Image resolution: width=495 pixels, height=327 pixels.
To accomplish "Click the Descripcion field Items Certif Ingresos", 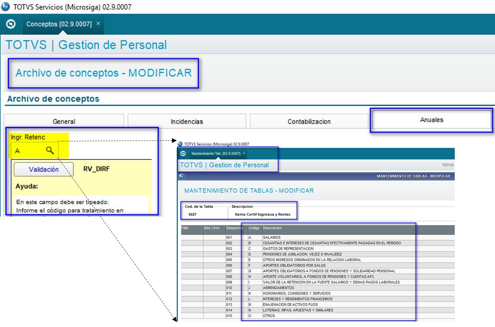I will coord(263,214).
